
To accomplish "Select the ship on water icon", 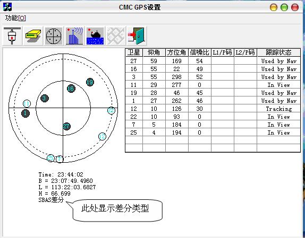I will pos(95,36).
